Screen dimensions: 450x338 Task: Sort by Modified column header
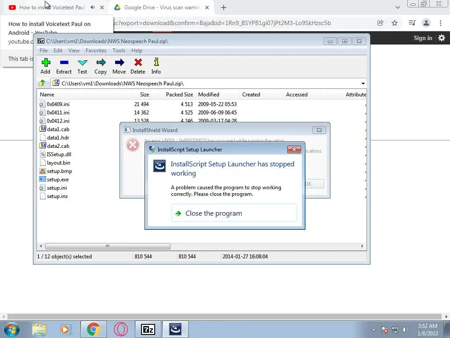pos(217,95)
